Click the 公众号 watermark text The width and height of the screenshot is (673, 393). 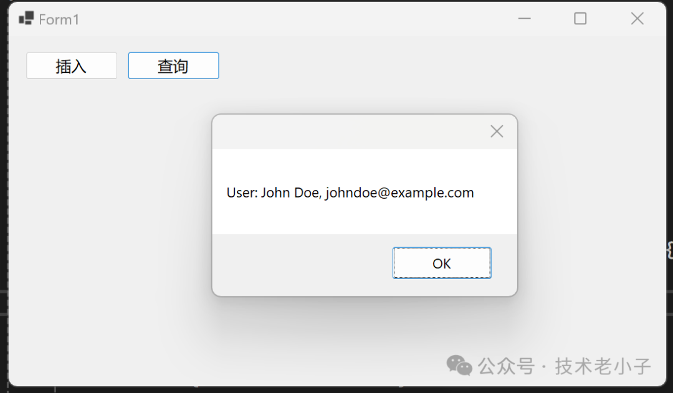pyautogui.click(x=507, y=366)
